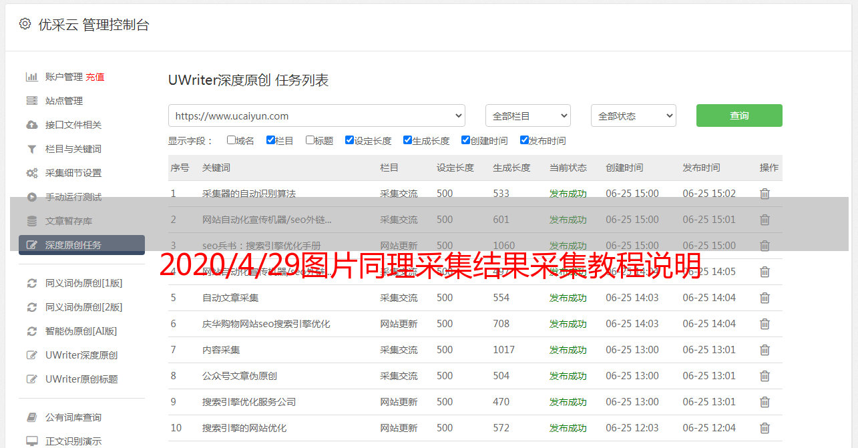Image resolution: width=858 pixels, height=448 pixels.
Task: Open the 全部状态 dropdown
Action: tap(634, 116)
